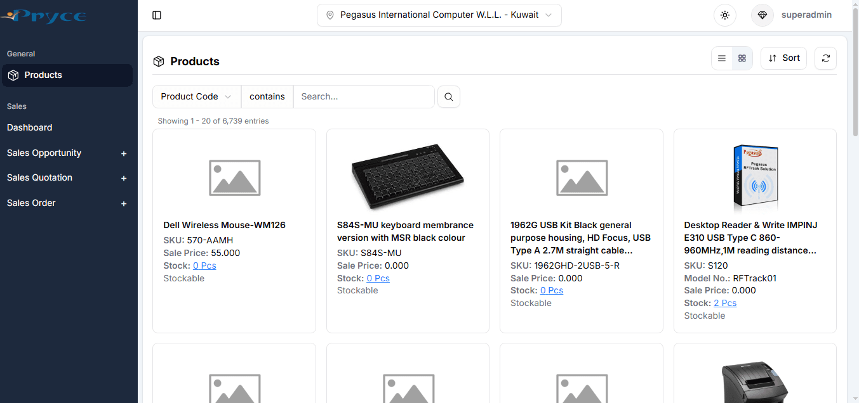The height and width of the screenshot is (403, 859).
Task: Click the grid view icon
Action: [x=742, y=58]
